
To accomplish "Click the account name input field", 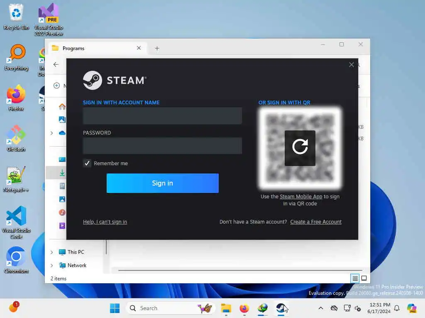I will pyautogui.click(x=162, y=116).
